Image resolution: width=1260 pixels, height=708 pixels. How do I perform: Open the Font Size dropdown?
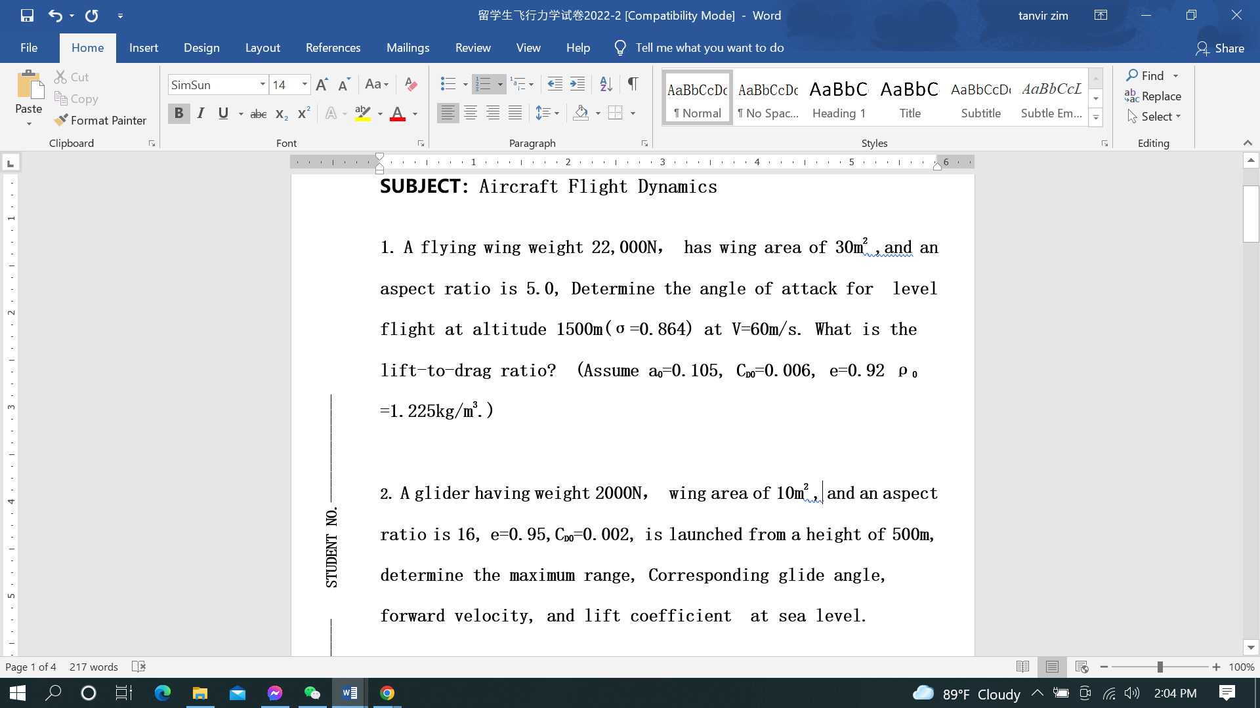coord(304,84)
